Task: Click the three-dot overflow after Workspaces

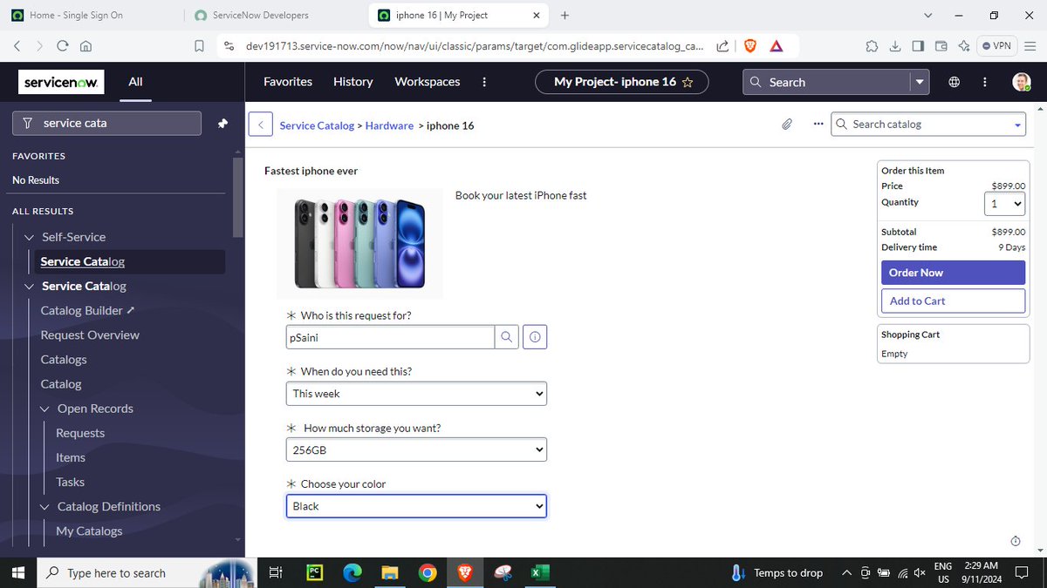Action: pyautogui.click(x=484, y=82)
